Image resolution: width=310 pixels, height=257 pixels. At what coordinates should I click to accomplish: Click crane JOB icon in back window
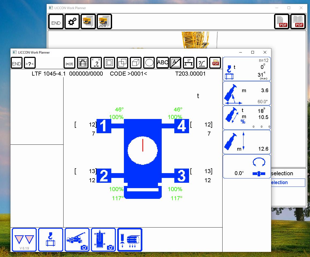click(104, 21)
